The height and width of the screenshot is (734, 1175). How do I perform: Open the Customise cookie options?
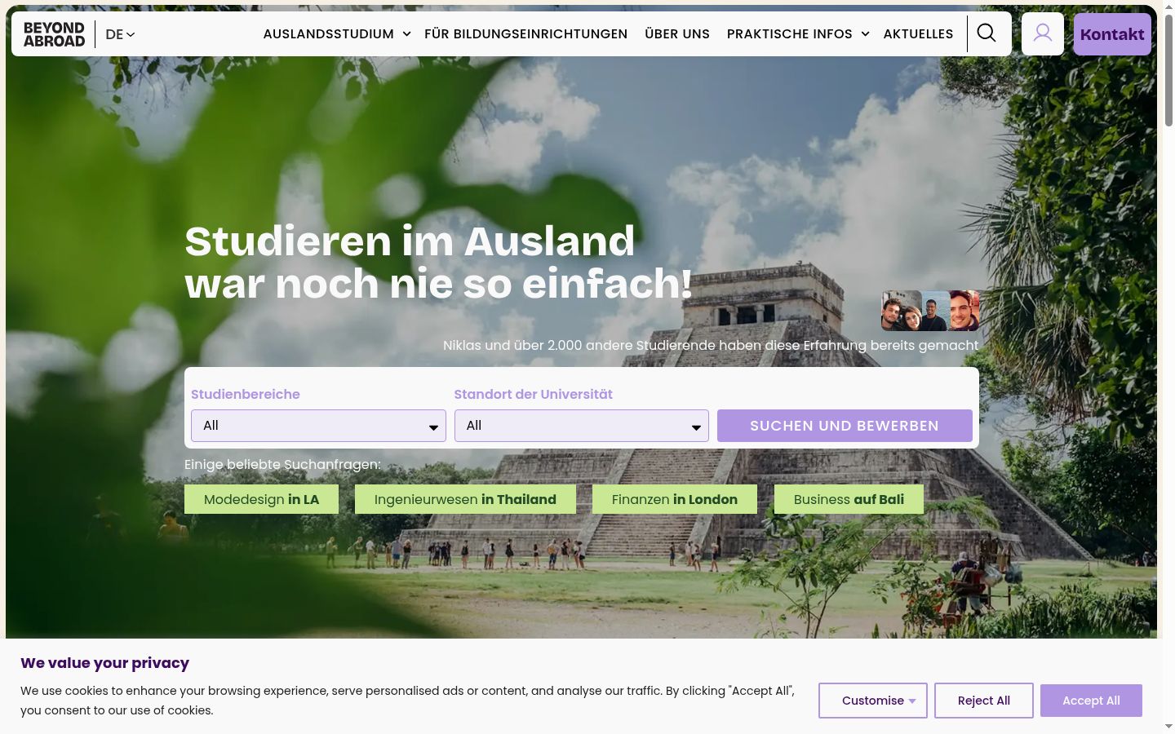point(873,701)
